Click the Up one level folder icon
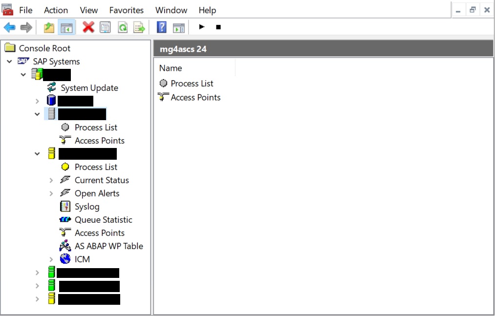Viewport: 495px width, 316px height. coord(49,27)
